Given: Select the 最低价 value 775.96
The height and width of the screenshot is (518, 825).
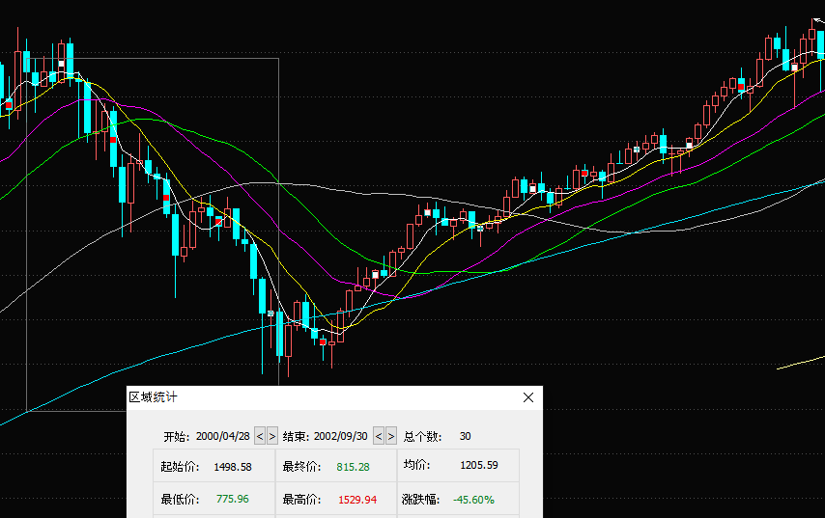Looking at the screenshot, I should (x=231, y=500).
